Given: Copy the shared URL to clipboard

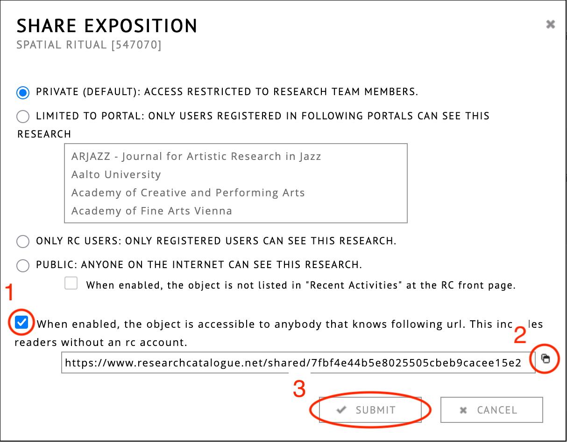Looking at the screenshot, I should click(545, 359).
